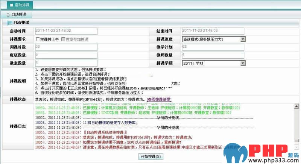This screenshot has width=301, height=164.
Task: Click the log scrollbar thumb
Action: tap(297, 141)
